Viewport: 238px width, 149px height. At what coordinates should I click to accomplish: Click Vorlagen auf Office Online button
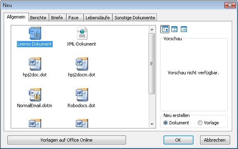click(x=67, y=140)
